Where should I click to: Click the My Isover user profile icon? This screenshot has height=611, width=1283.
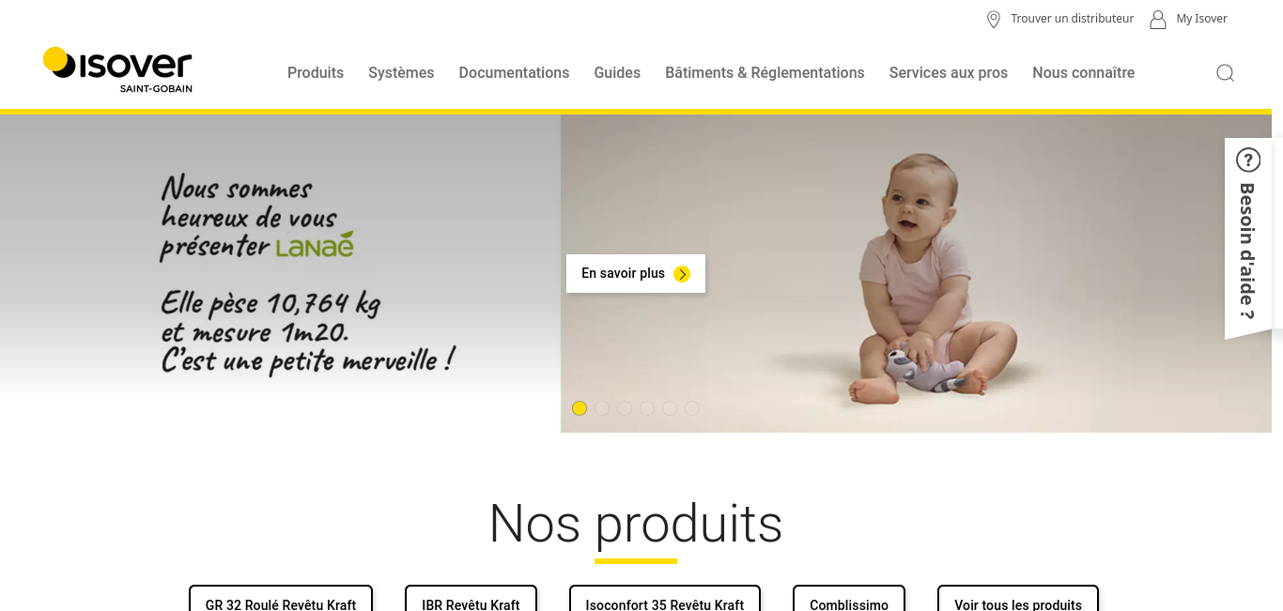pos(1158,20)
